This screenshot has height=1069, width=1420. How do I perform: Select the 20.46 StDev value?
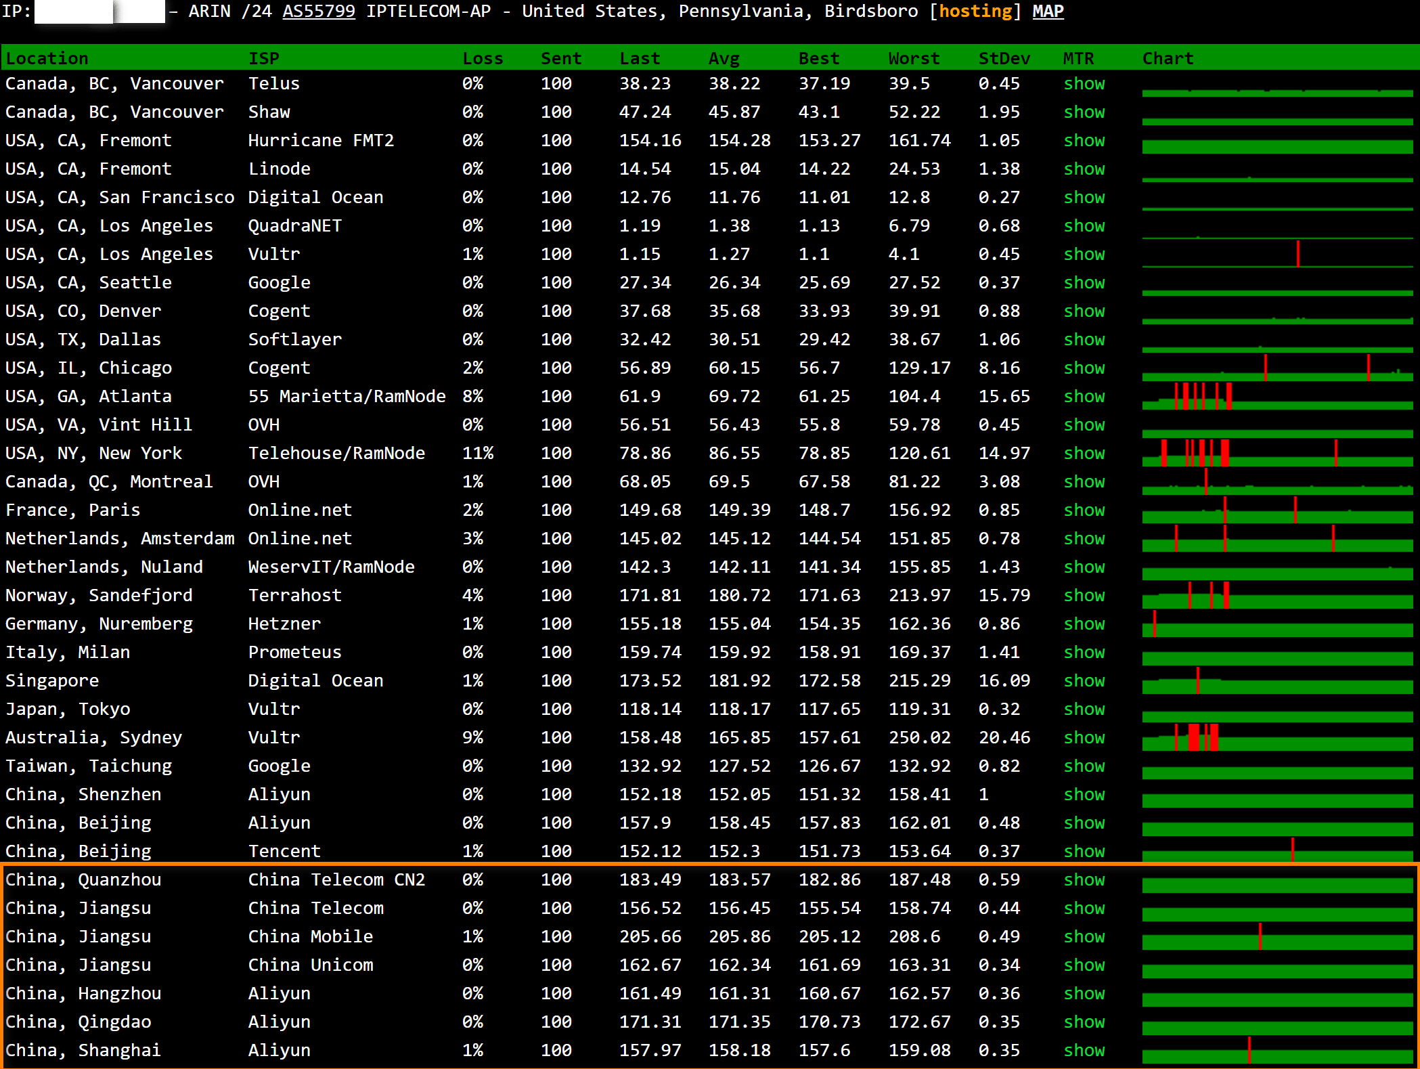click(x=1004, y=737)
